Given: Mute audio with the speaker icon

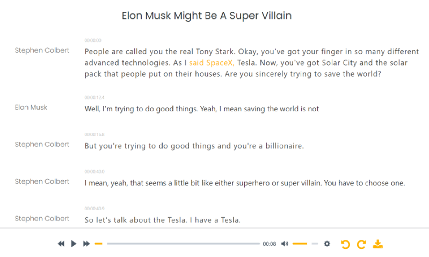Looking at the screenshot, I should pos(285,244).
